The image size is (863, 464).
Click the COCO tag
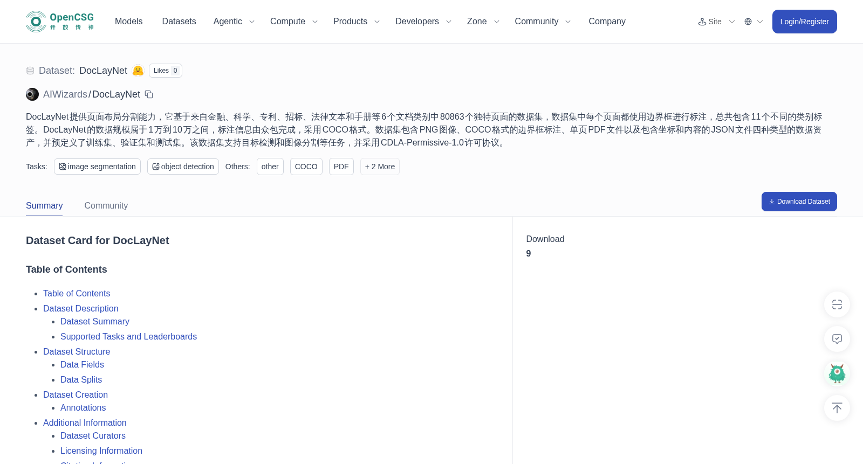(x=306, y=167)
